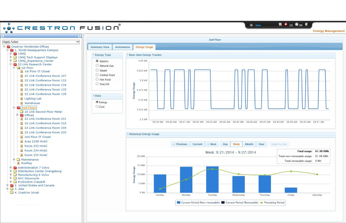Viewport: 346px width, 223px height.
Task: Click the red folder icon for Offices
Action: click(x=22, y=115)
